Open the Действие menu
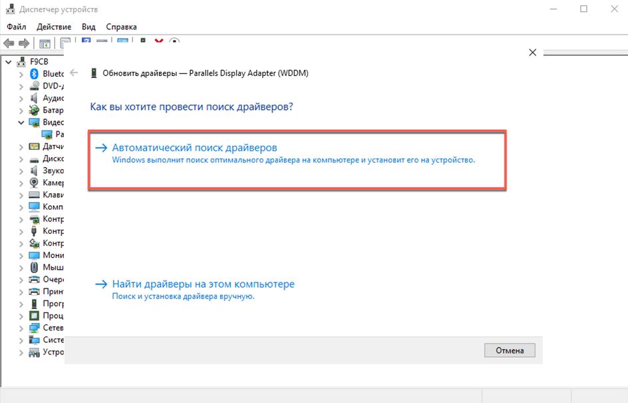 [x=54, y=27]
